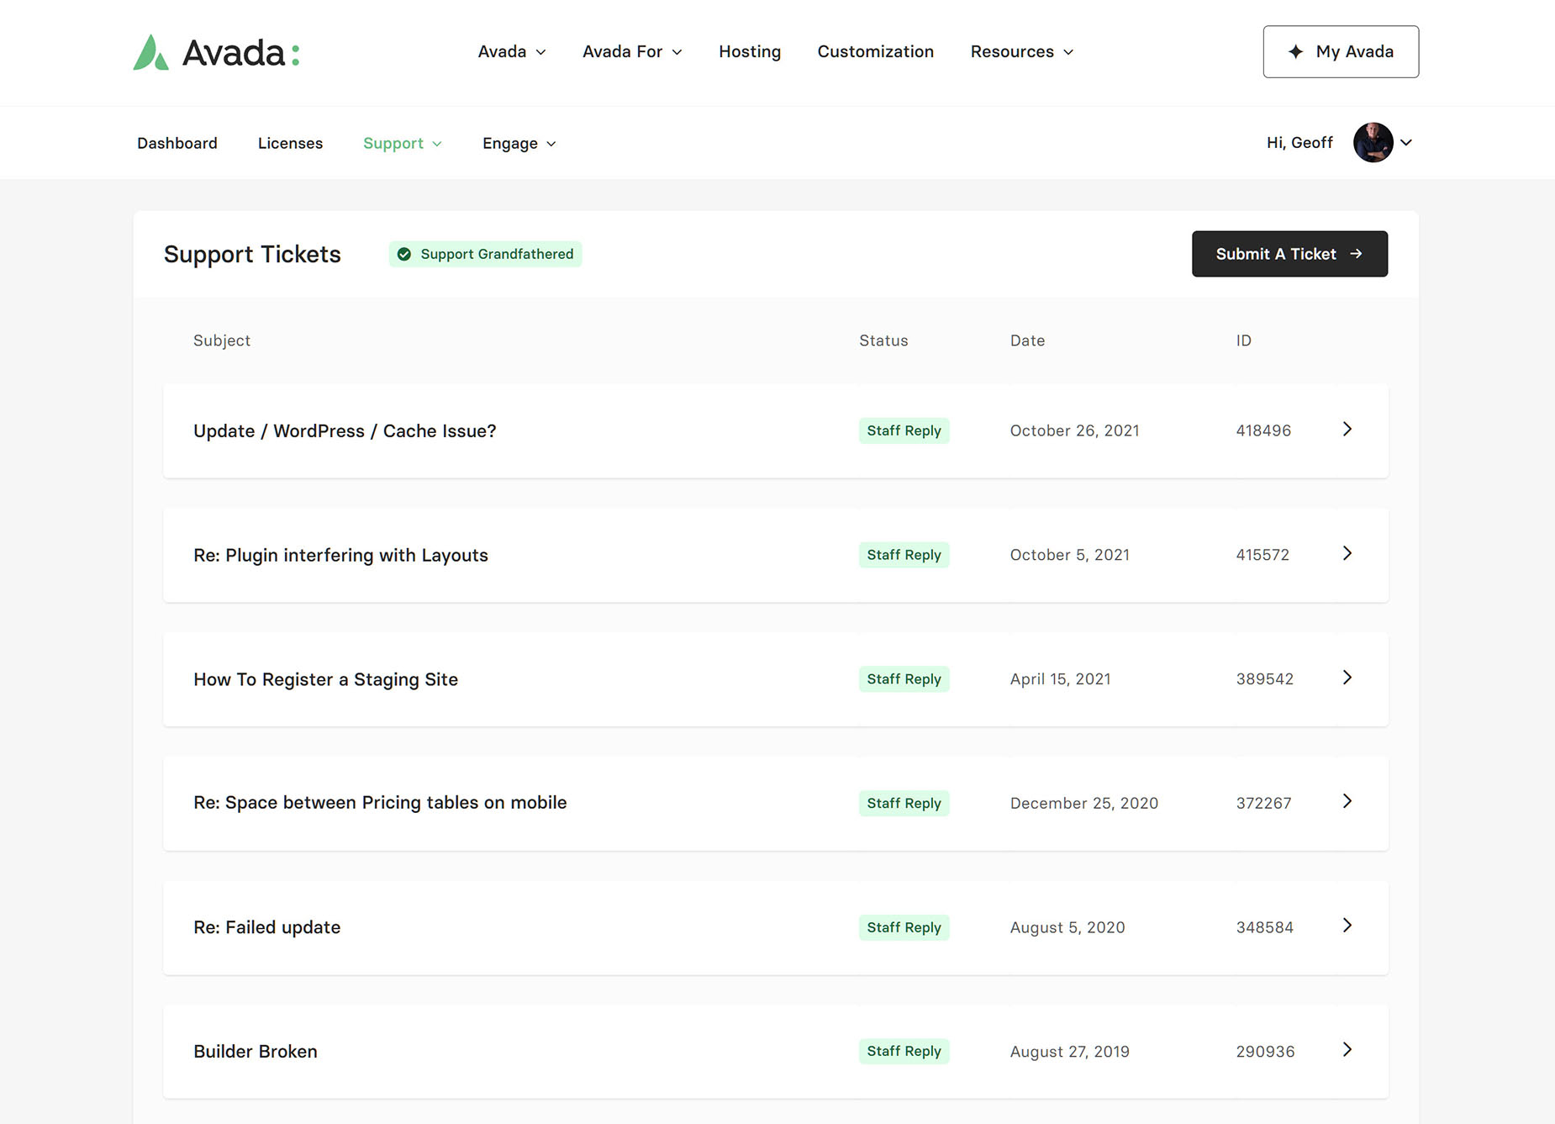
Task: Click the My Avada button
Action: click(1341, 51)
